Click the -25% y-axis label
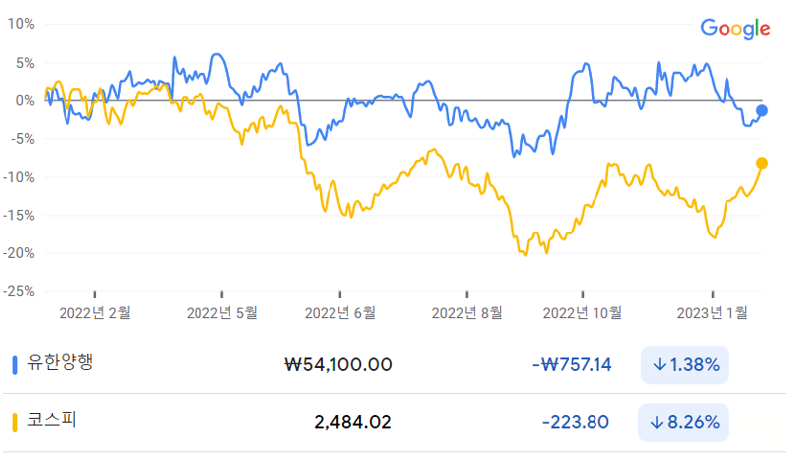 point(19,291)
